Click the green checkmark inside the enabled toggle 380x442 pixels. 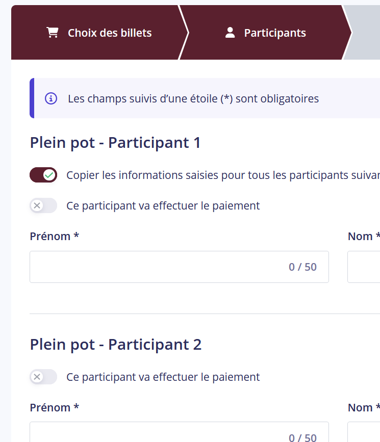point(48,175)
